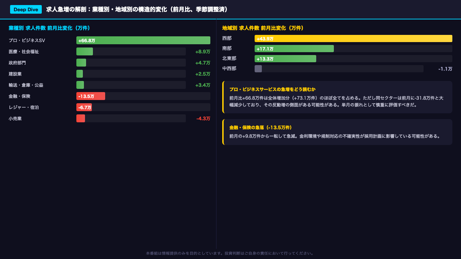This screenshot has height=259, width=461.
Task: Click the footer disclaimer 本番組は情報提供のみ
Action: point(230,253)
